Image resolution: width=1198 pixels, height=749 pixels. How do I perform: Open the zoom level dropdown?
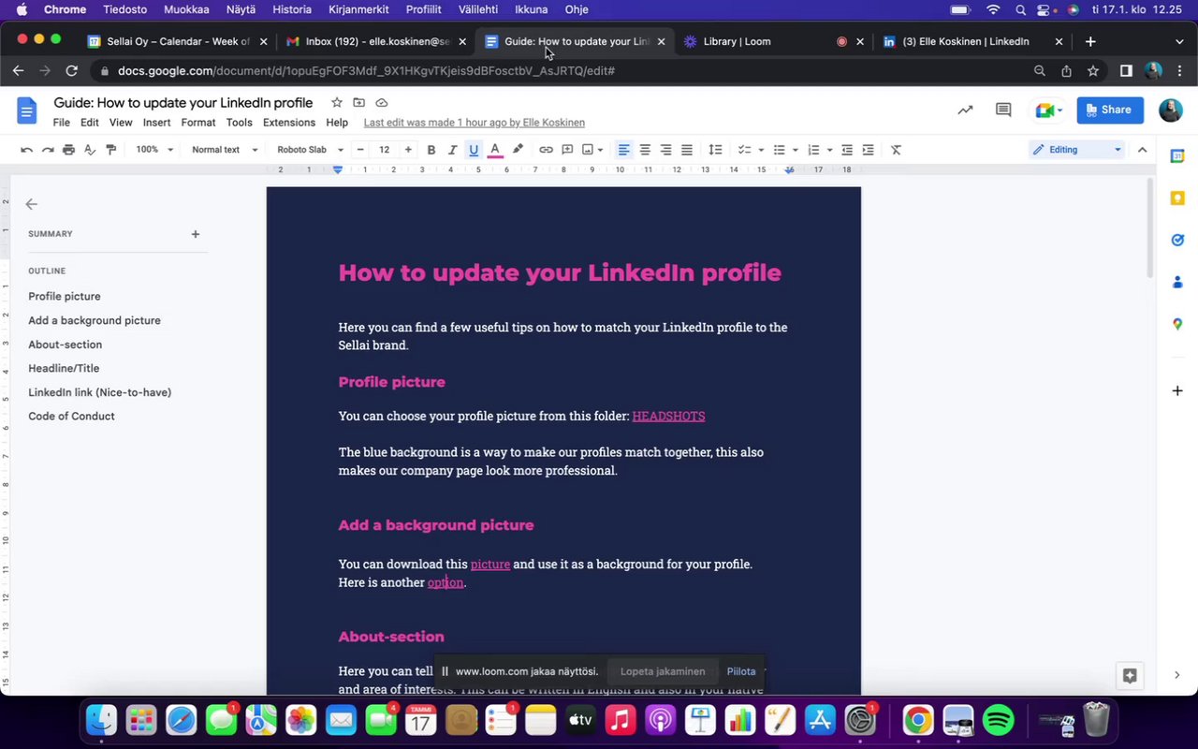(154, 150)
